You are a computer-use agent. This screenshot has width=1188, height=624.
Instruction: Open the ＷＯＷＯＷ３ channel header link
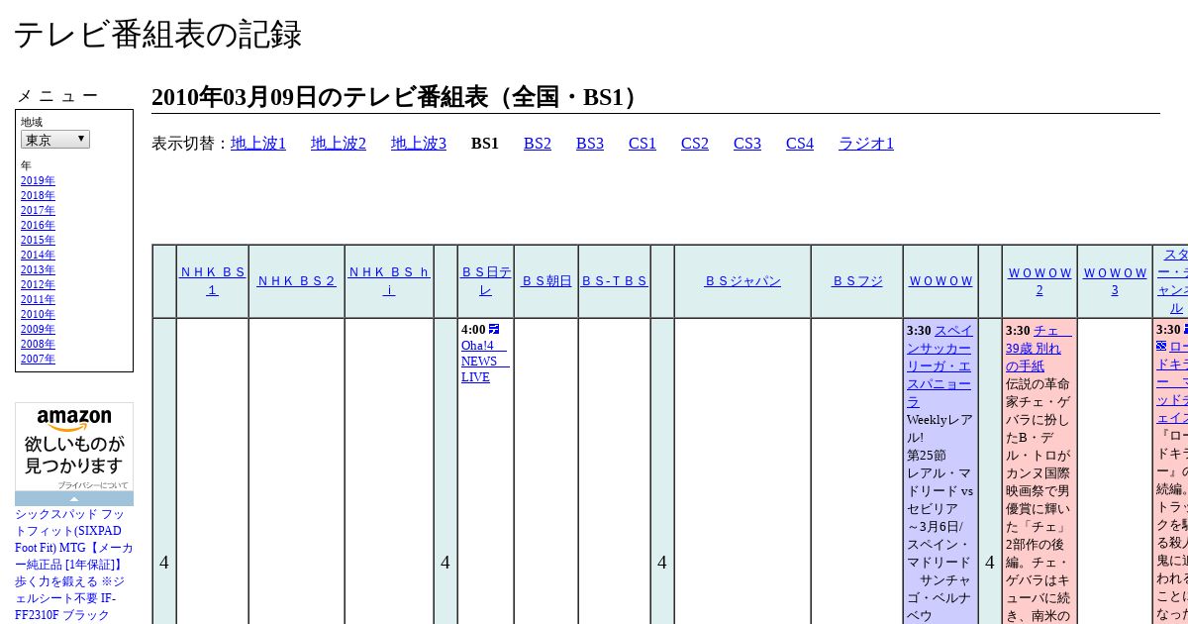[x=1115, y=281]
